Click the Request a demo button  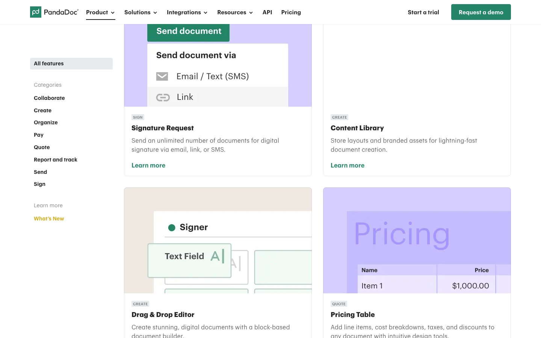click(x=481, y=12)
